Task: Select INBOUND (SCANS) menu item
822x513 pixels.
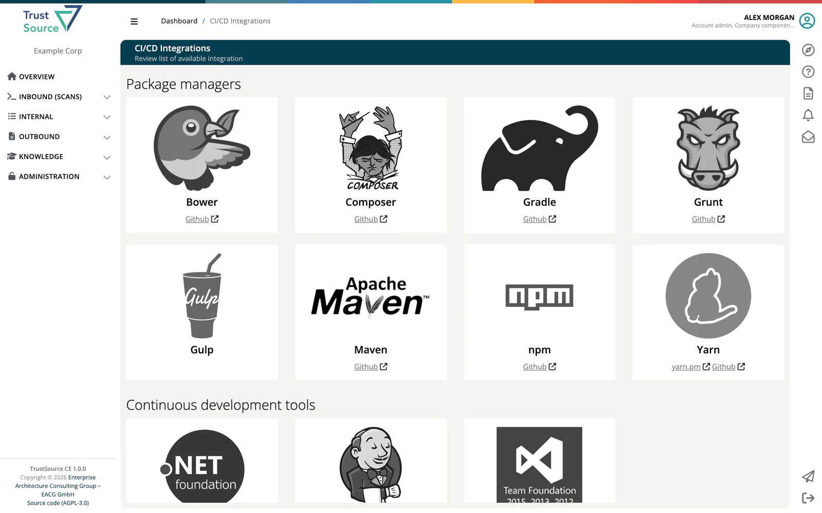Action: click(x=50, y=97)
